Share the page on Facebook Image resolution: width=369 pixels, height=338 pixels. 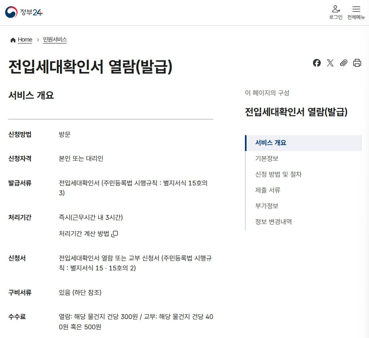[316, 63]
